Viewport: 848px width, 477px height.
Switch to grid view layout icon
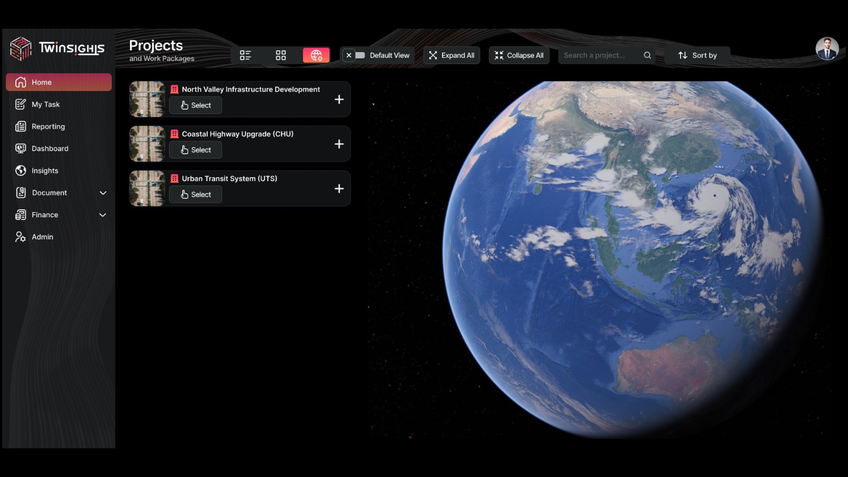point(281,55)
